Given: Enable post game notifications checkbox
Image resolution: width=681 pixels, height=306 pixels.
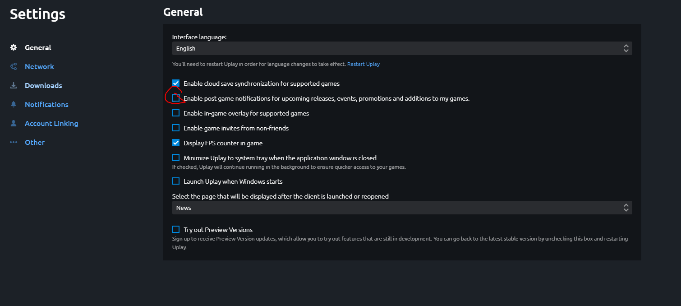Looking at the screenshot, I should 176,98.
